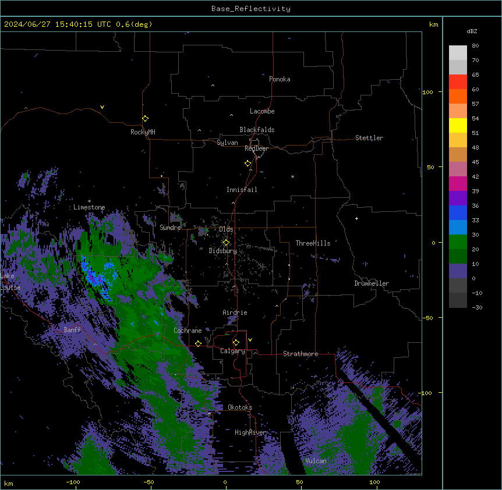The width and height of the screenshot is (502, 490).
Task: Select the purple-blue 10 dBZ legend color
Action: [x=458, y=271]
